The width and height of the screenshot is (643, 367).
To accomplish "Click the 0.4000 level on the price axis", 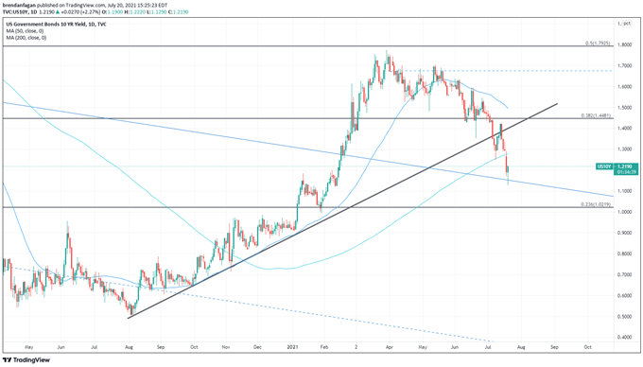I will (625, 337).
